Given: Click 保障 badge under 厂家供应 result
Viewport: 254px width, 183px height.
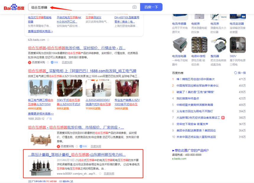Looking at the screenshot, I should (83, 146).
